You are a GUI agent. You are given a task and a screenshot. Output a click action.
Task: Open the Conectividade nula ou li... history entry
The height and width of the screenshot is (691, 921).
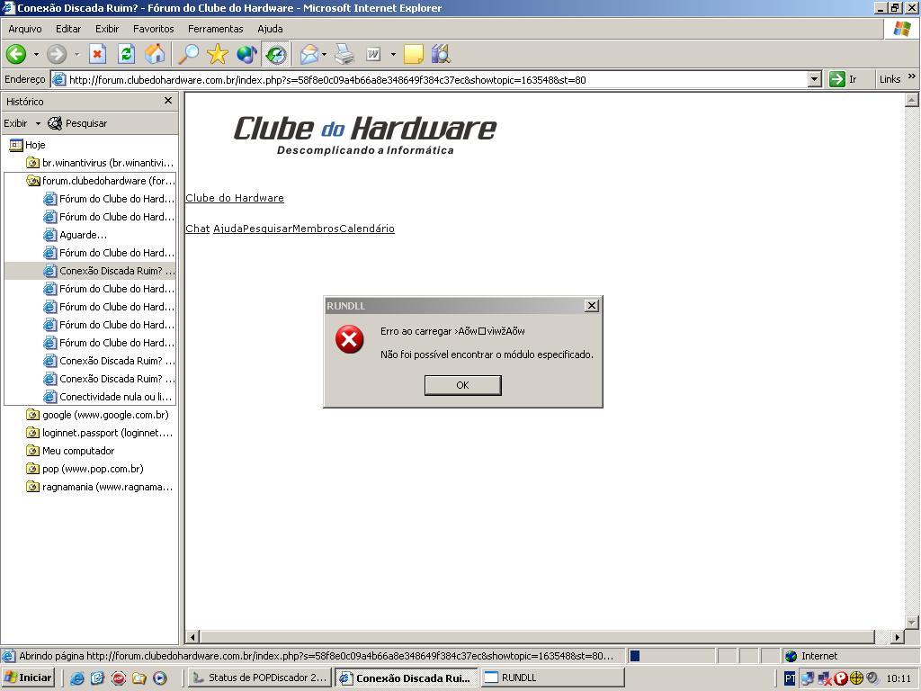tap(109, 397)
